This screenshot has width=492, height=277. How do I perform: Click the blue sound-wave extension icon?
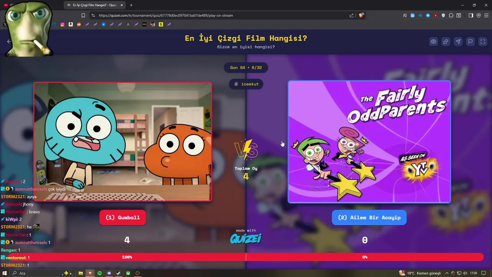coord(420,15)
